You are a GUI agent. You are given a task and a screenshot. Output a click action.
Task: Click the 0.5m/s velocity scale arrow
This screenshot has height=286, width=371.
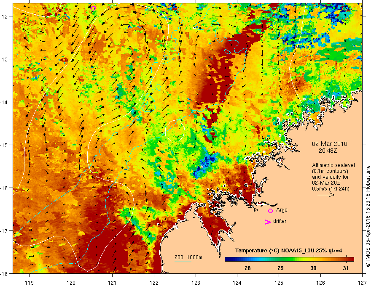(x=326, y=195)
